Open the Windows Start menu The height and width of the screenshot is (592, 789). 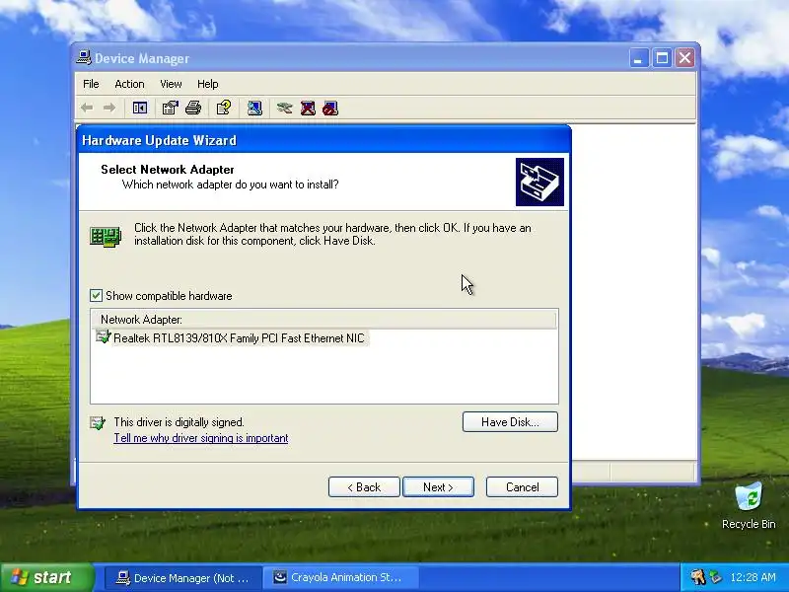[x=47, y=577]
